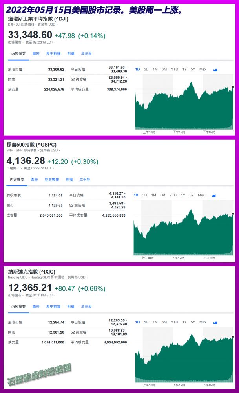Select 內容摘要 tab under Nasdaq index
This screenshot has width=239, height=393.
point(18,307)
